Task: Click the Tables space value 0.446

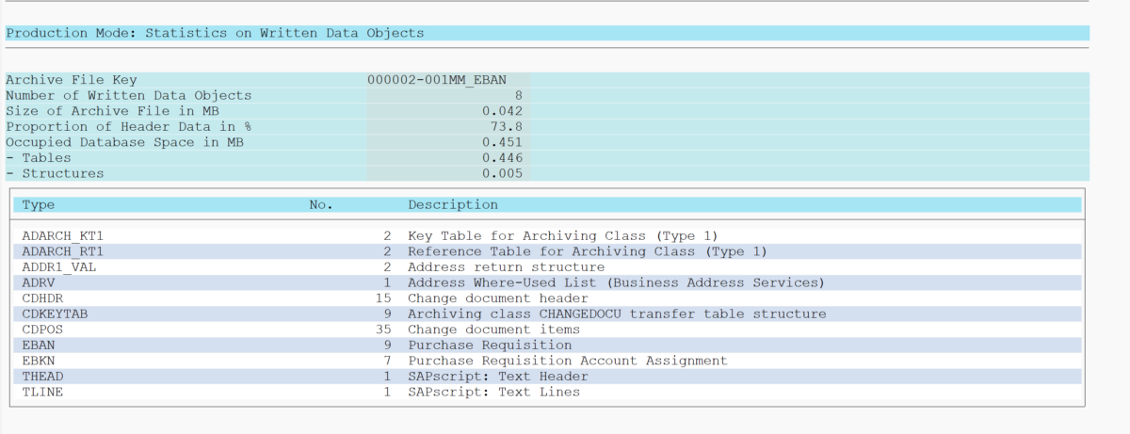Action: click(502, 158)
